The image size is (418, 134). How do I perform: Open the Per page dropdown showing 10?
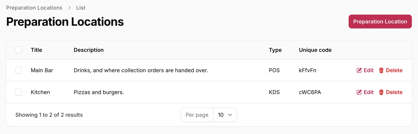pyautogui.click(x=225, y=115)
